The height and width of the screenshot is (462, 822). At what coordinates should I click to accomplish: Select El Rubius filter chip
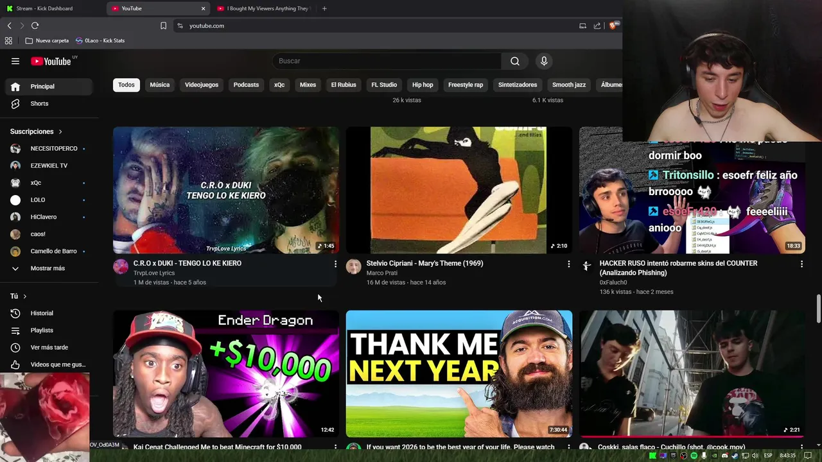tap(344, 85)
